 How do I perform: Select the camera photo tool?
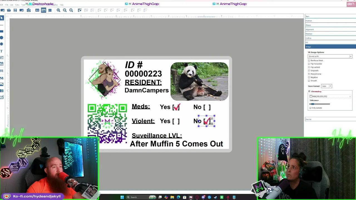2,91
